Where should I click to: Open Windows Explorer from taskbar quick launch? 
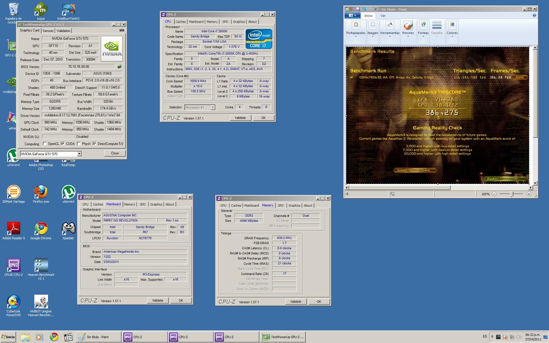coord(25,337)
